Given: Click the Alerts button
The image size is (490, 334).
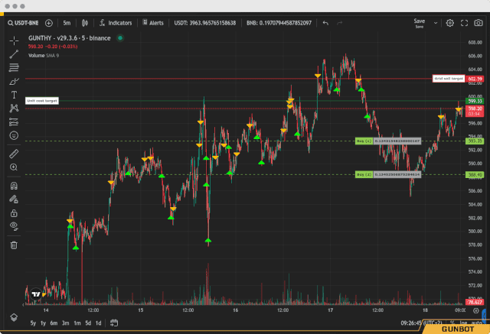Looking at the screenshot, I should point(152,23).
